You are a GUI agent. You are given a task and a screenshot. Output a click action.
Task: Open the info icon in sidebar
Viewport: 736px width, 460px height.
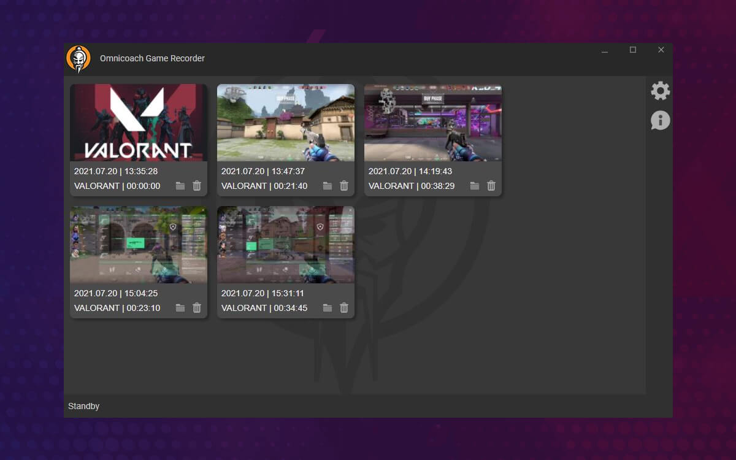[x=661, y=120]
